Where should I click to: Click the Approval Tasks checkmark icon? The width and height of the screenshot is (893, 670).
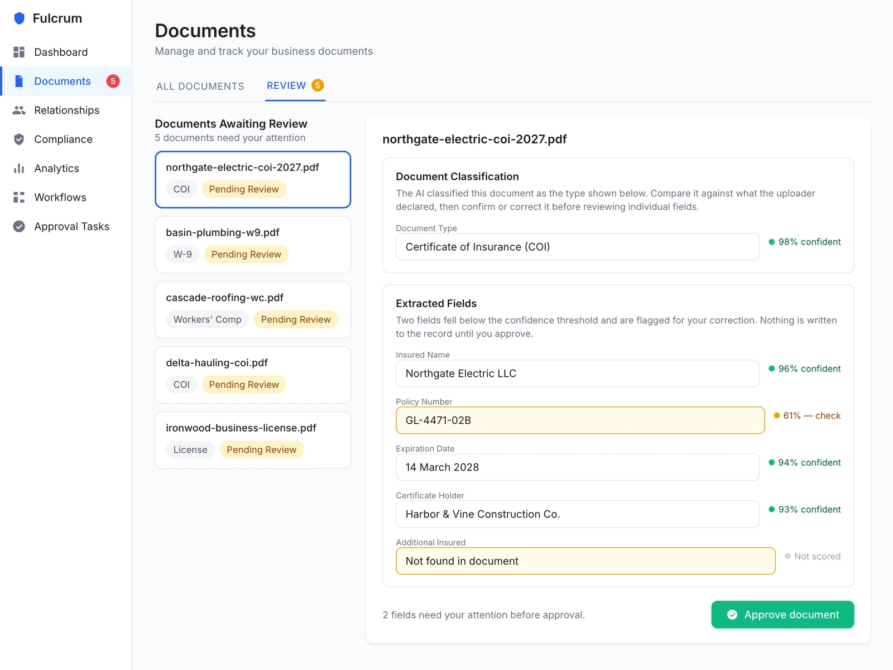tap(19, 226)
